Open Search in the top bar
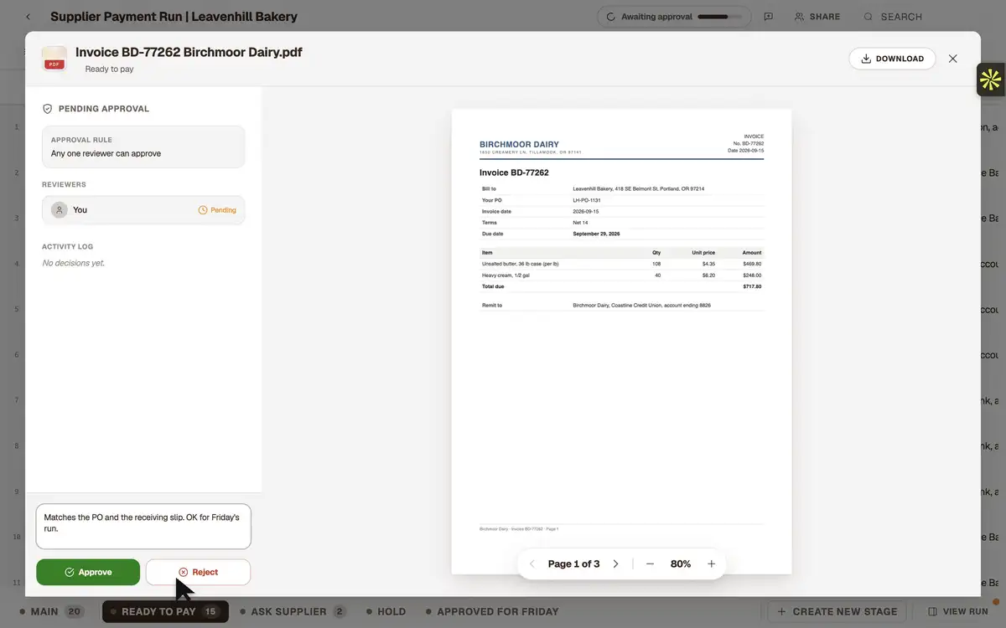The height and width of the screenshot is (628, 1006). [x=893, y=17]
